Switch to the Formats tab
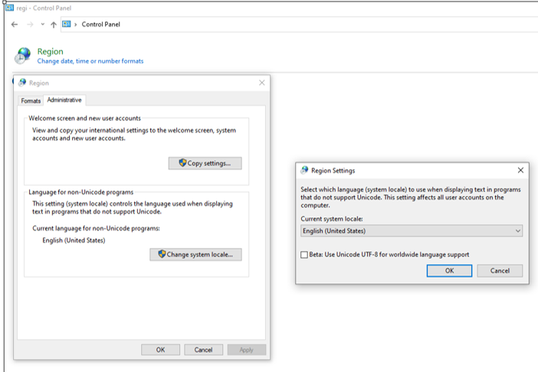Viewport: 538px width, 372px height. (x=31, y=100)
